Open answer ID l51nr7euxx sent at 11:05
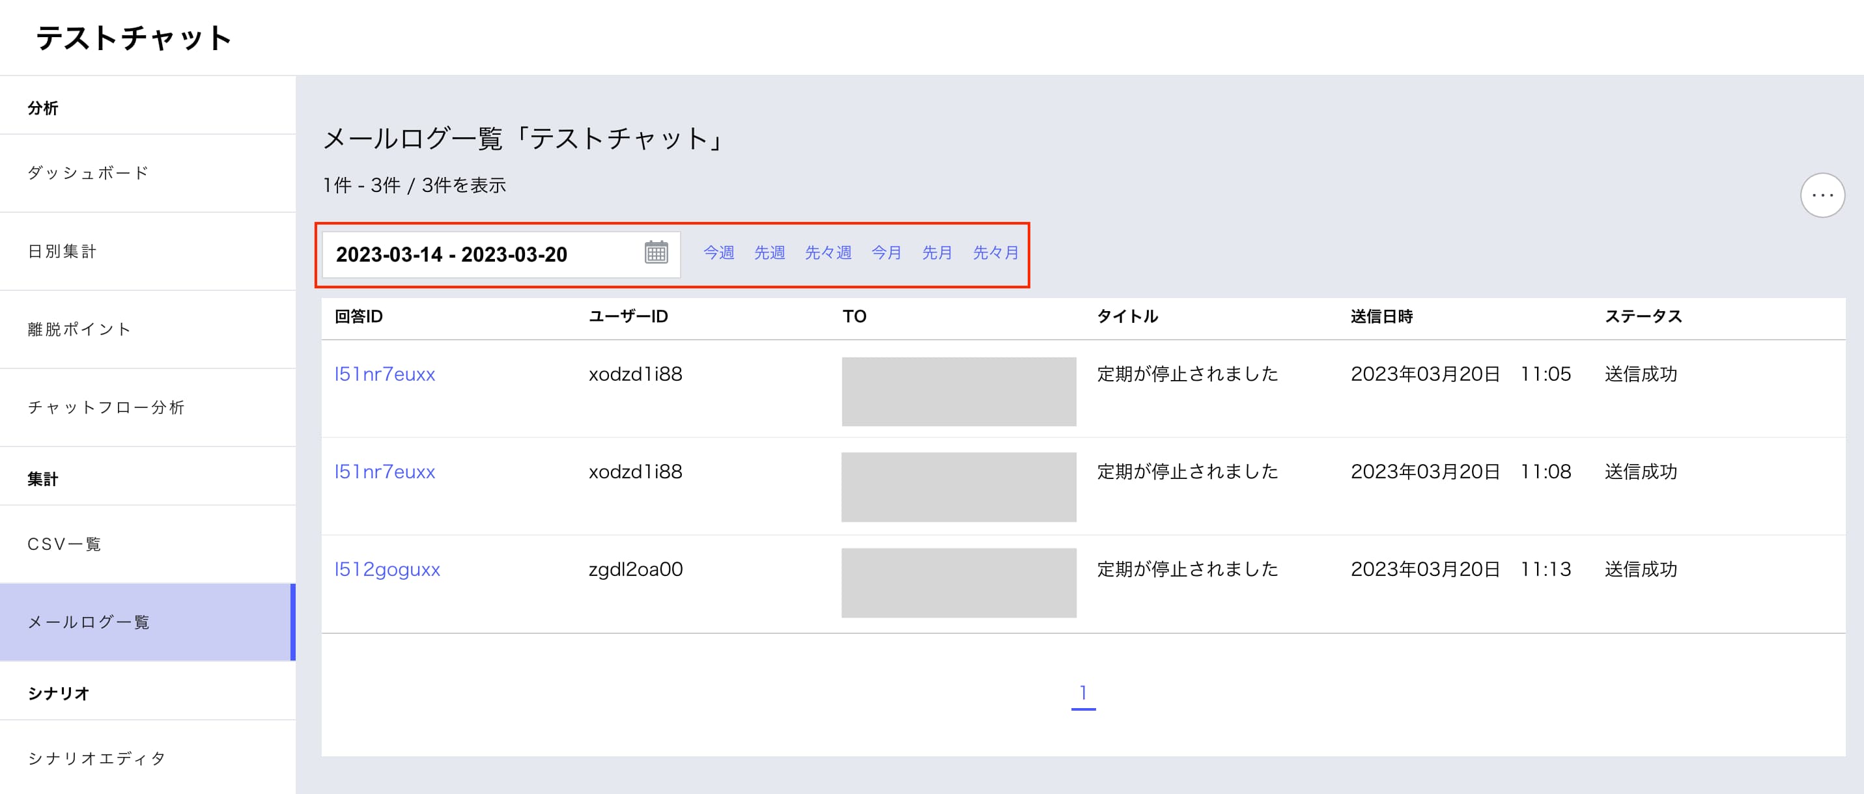 tap(384, 375)
